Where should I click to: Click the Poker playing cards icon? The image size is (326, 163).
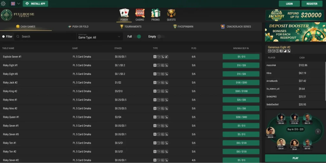tap(124, 13)
